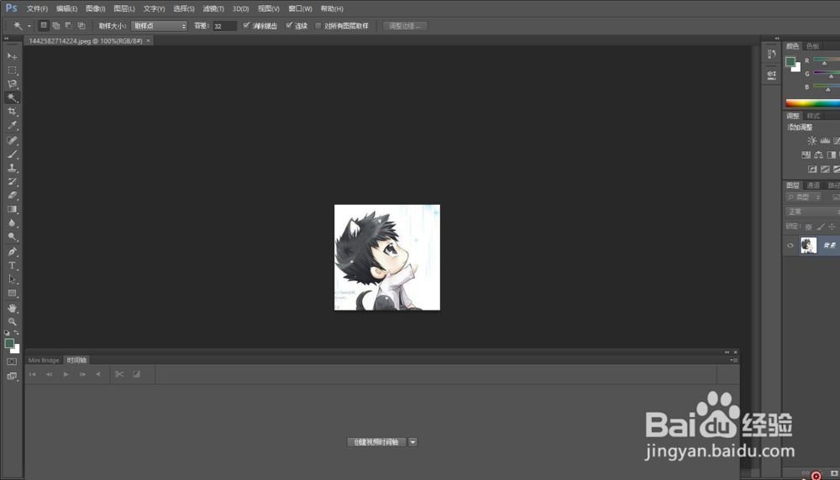Select the Eyedropper tool

pyautogui.click(x=12, y=126)
